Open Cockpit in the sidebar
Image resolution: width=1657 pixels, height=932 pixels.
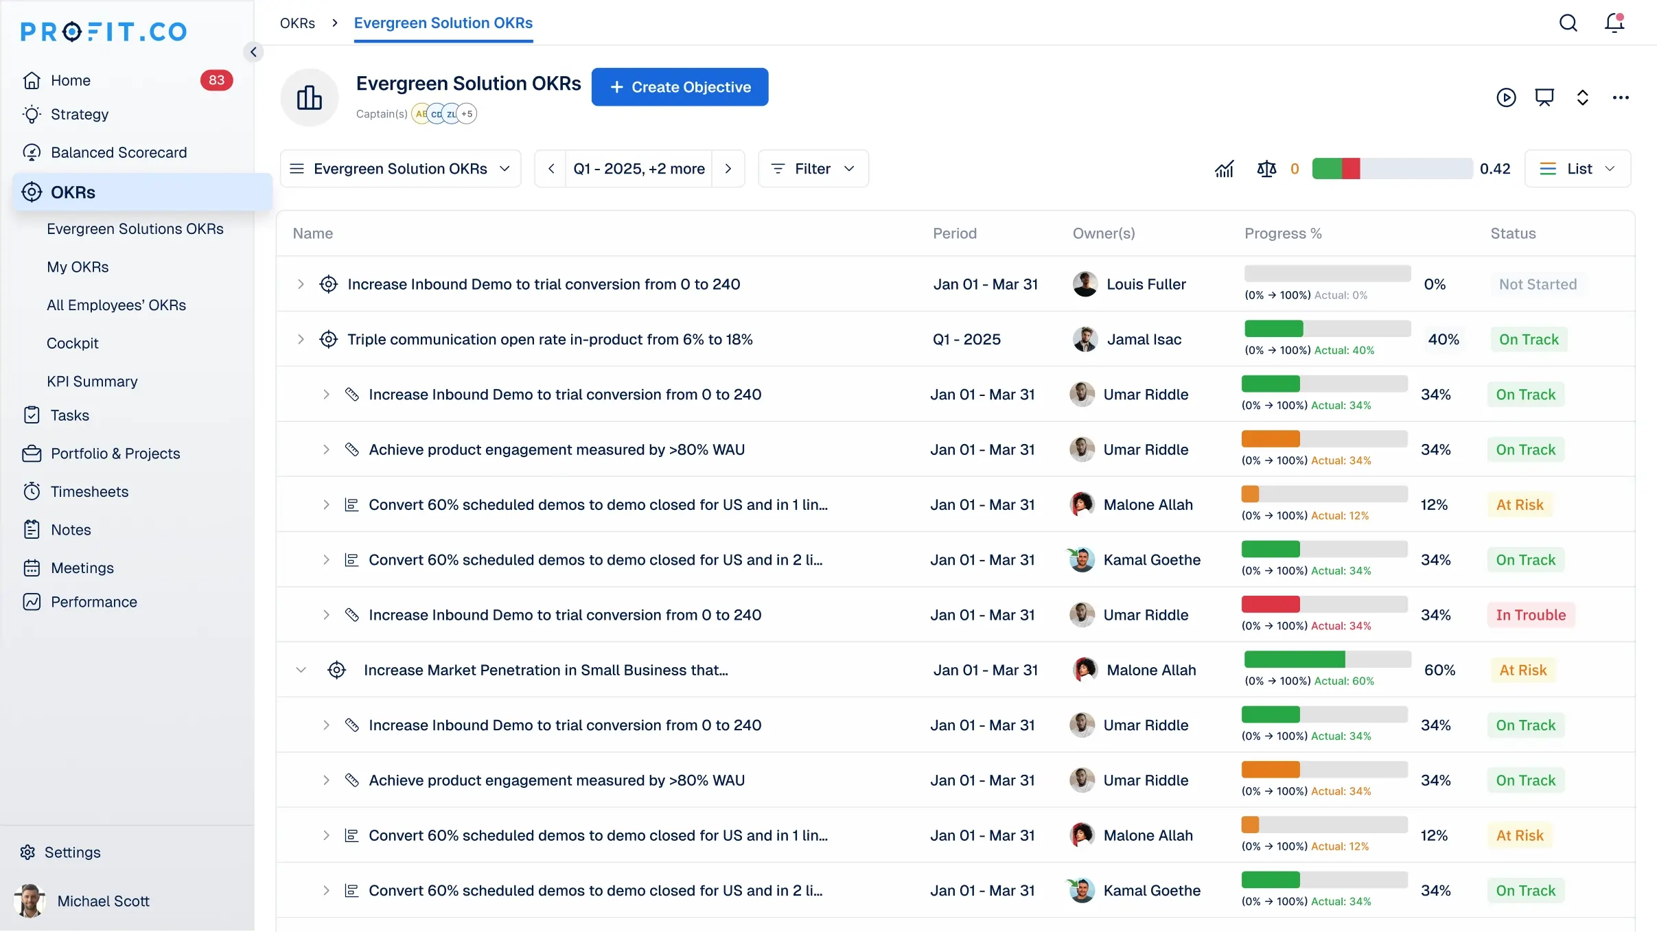coord(73,343)
